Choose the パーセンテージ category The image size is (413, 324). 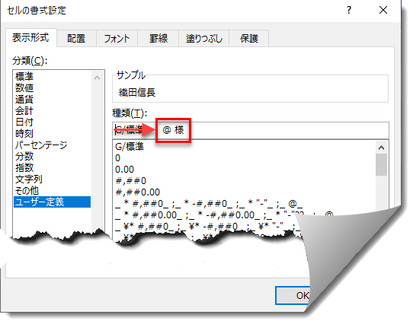pyautogui.click(x=41, y=145)
